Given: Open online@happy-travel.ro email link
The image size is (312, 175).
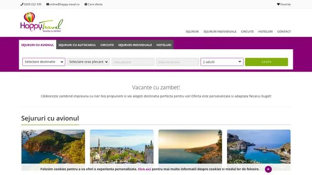Looking at the screenshot, I should (64, 4).
